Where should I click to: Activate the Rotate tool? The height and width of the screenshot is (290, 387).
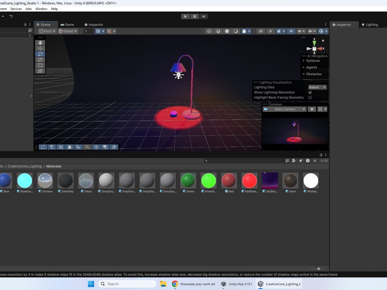(x=40, y=54)
